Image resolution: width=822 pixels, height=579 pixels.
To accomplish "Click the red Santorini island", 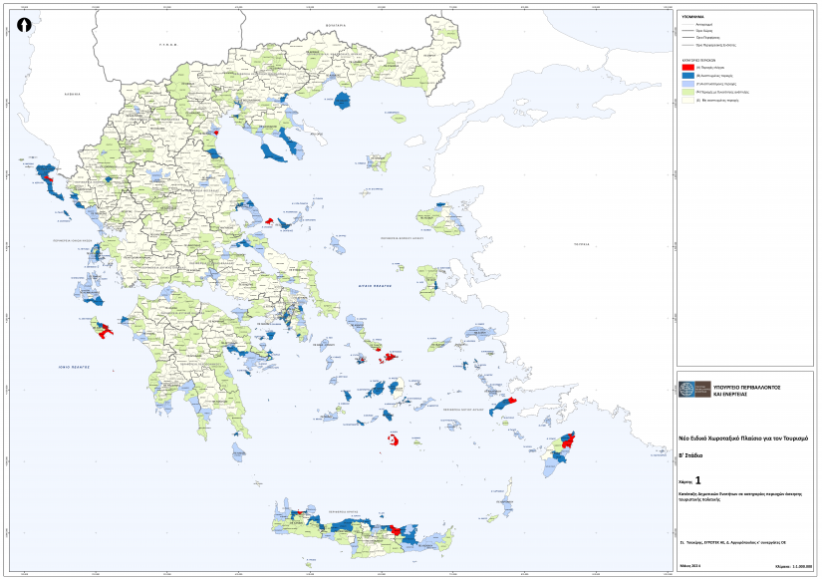I will pos(394,439).
